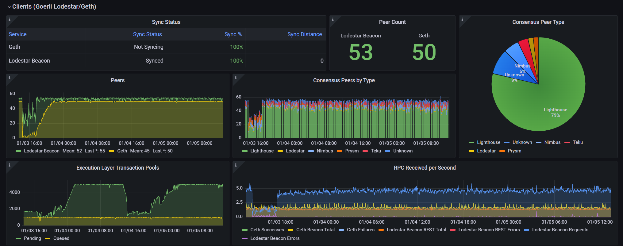Toggle Geth series in Peers legend

pyautogui.click(x=122, y=151)
